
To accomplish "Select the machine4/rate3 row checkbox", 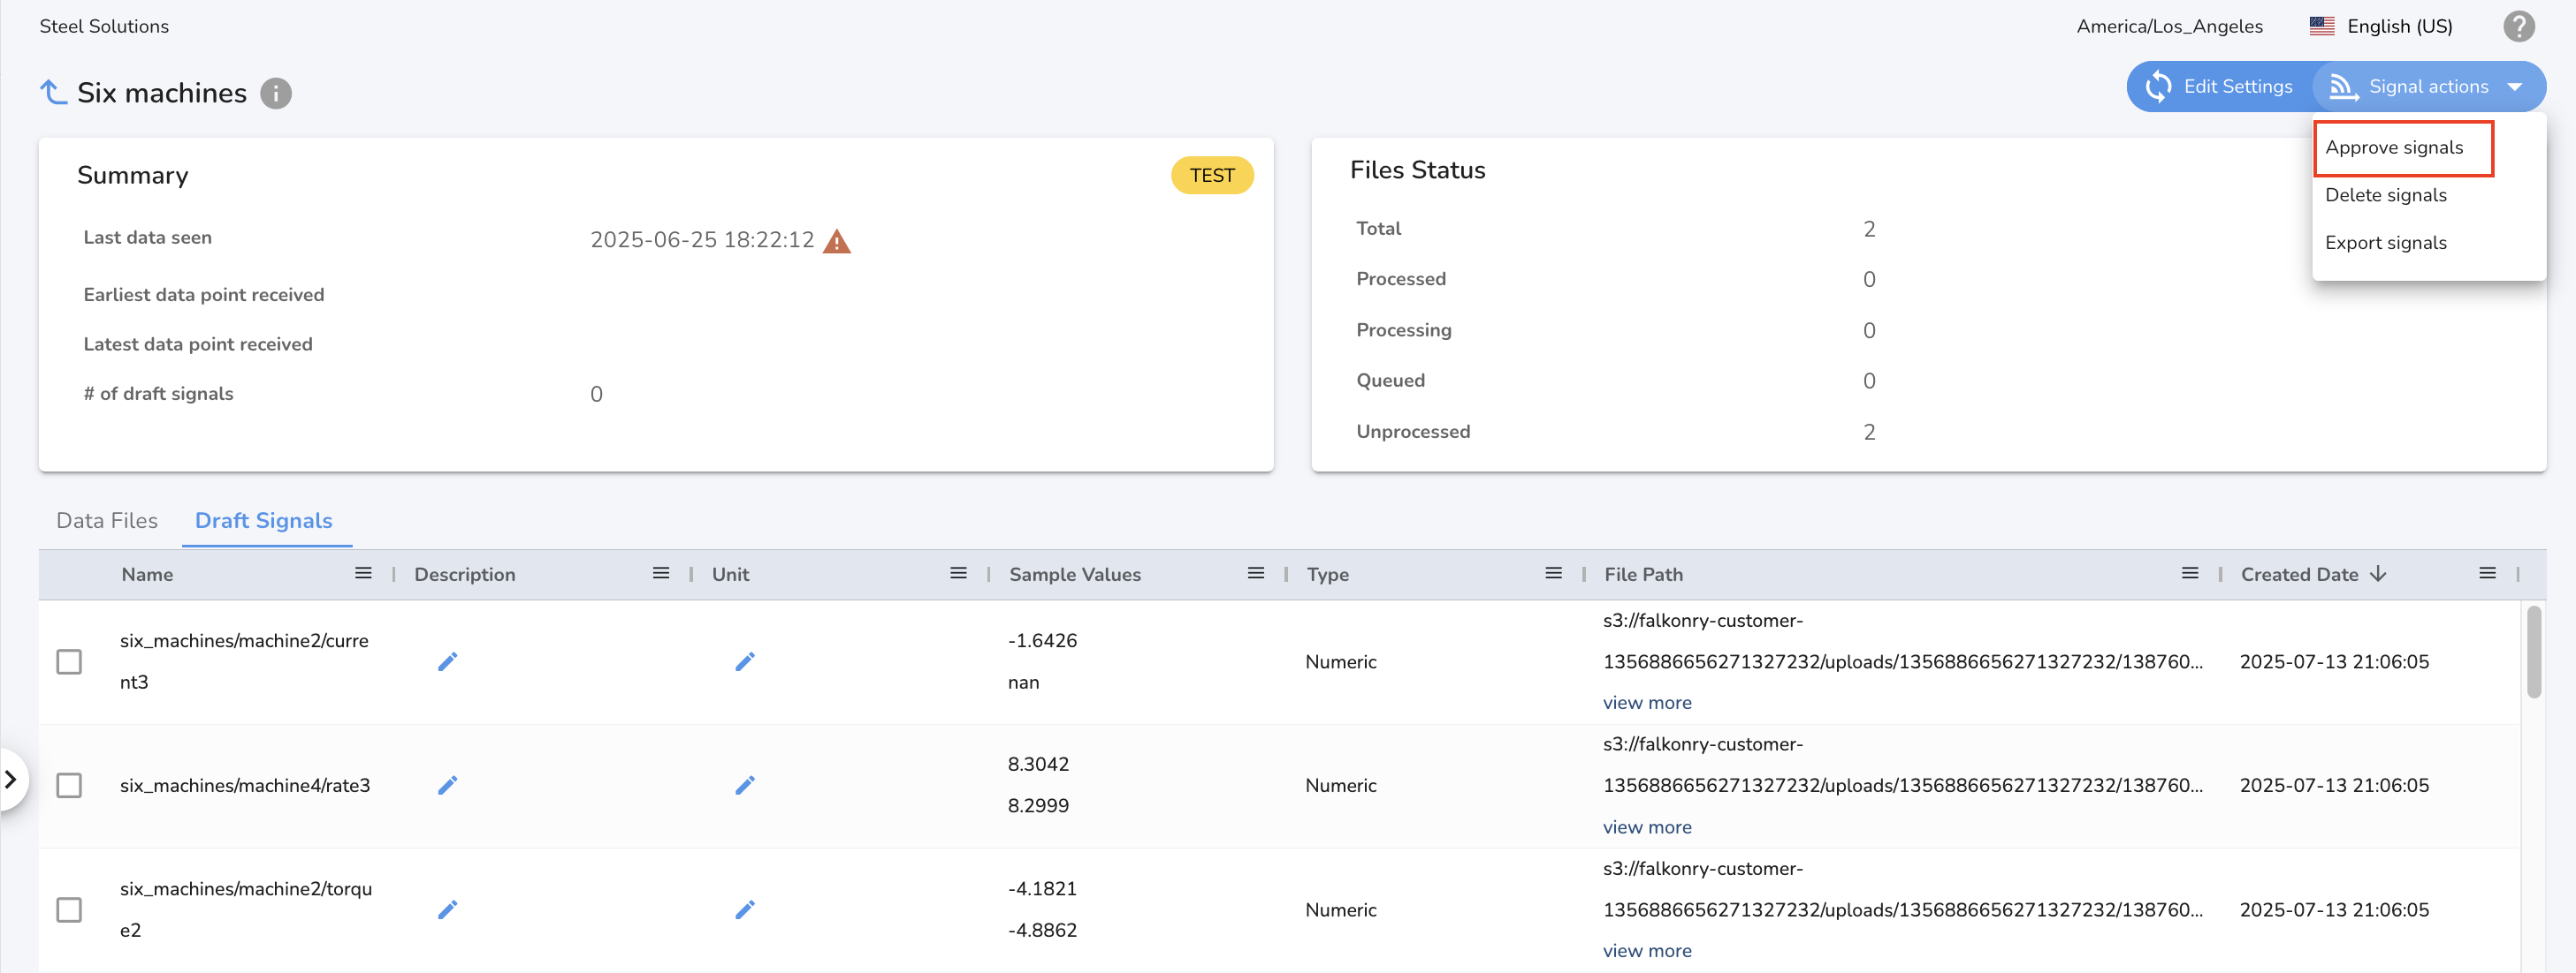I will (x=69, y=785).
